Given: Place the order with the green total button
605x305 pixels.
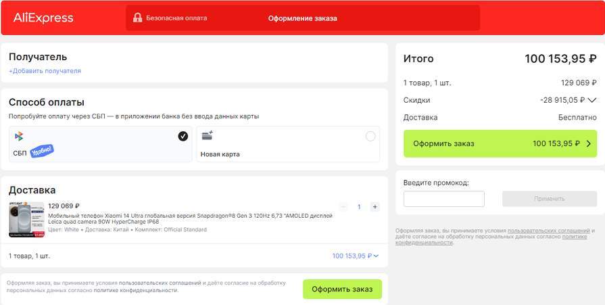Looking at the screenshot, I should click(500, 143).
